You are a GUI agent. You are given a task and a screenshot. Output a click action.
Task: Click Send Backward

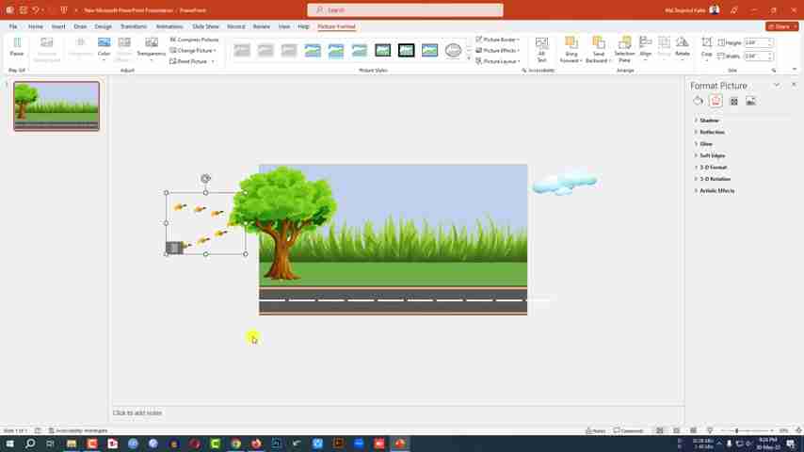598,49
